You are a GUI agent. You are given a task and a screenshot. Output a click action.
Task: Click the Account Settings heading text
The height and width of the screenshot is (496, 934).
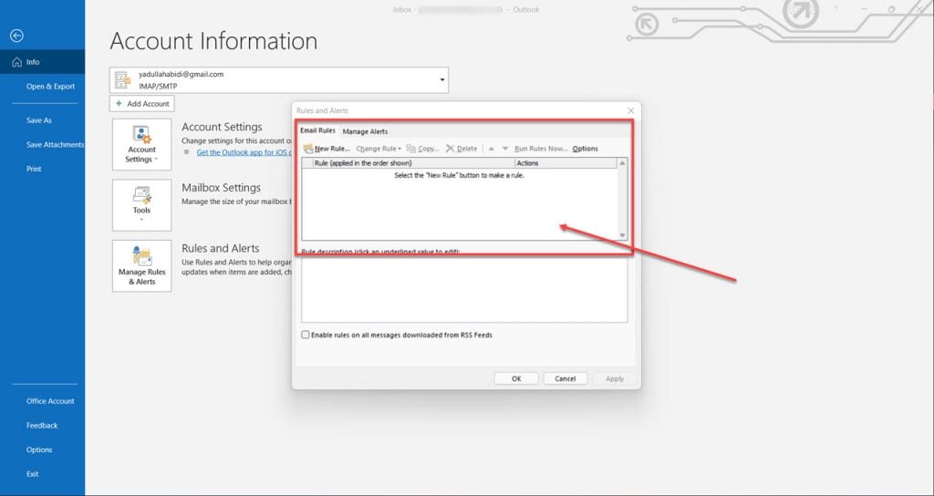(222, 127)
